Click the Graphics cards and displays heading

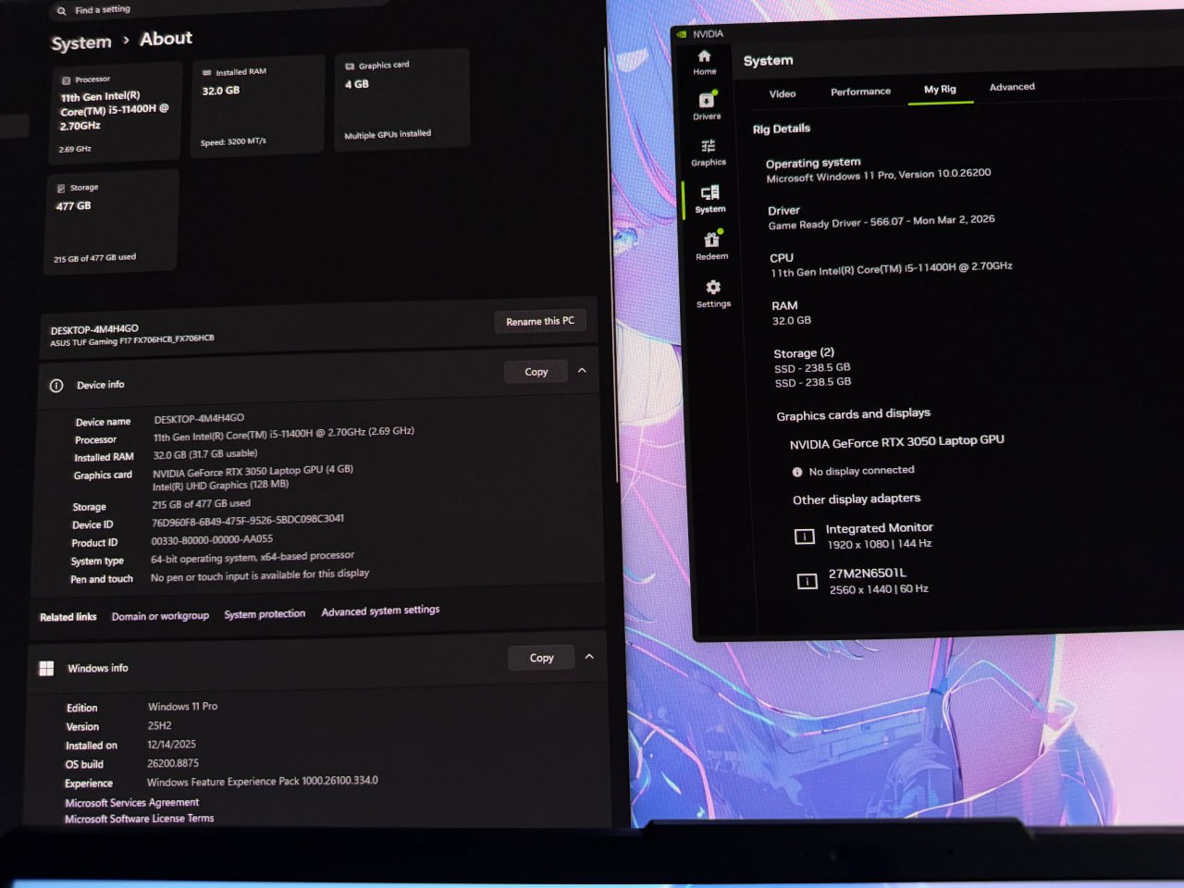coord(854,414)
